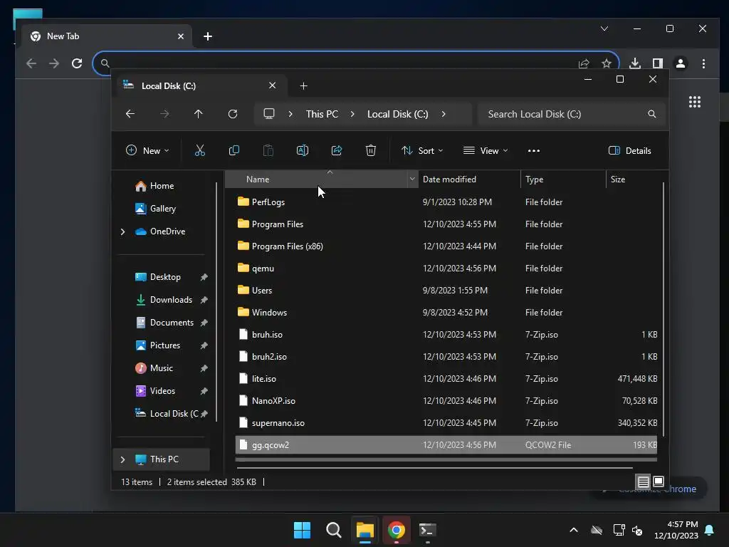Toggle the Details pane
The height and width of the screenshot is (547, 729).
pyautogui.click(x=630, y=151)
